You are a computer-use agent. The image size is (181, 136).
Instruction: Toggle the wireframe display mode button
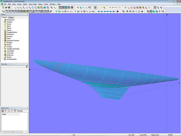point(148,11)
